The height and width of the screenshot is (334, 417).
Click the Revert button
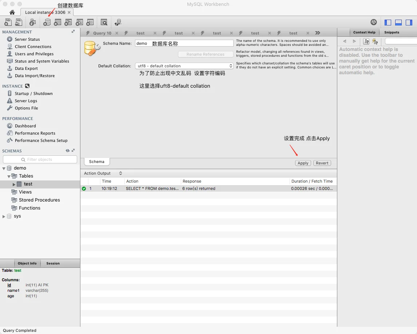click(x=322, y=163)
